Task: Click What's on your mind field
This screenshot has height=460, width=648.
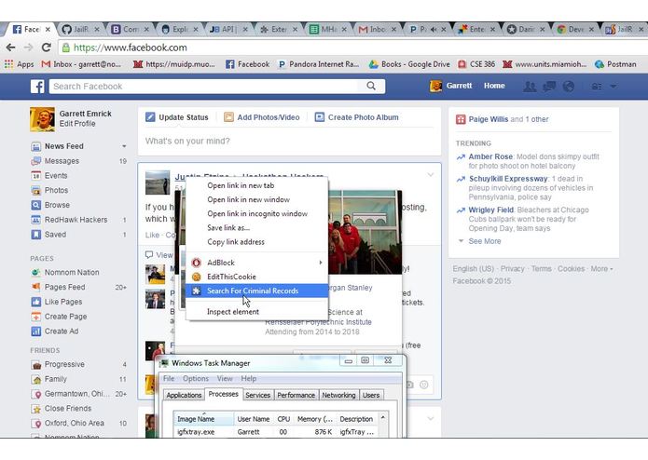Action: click(x=289, y=142)
